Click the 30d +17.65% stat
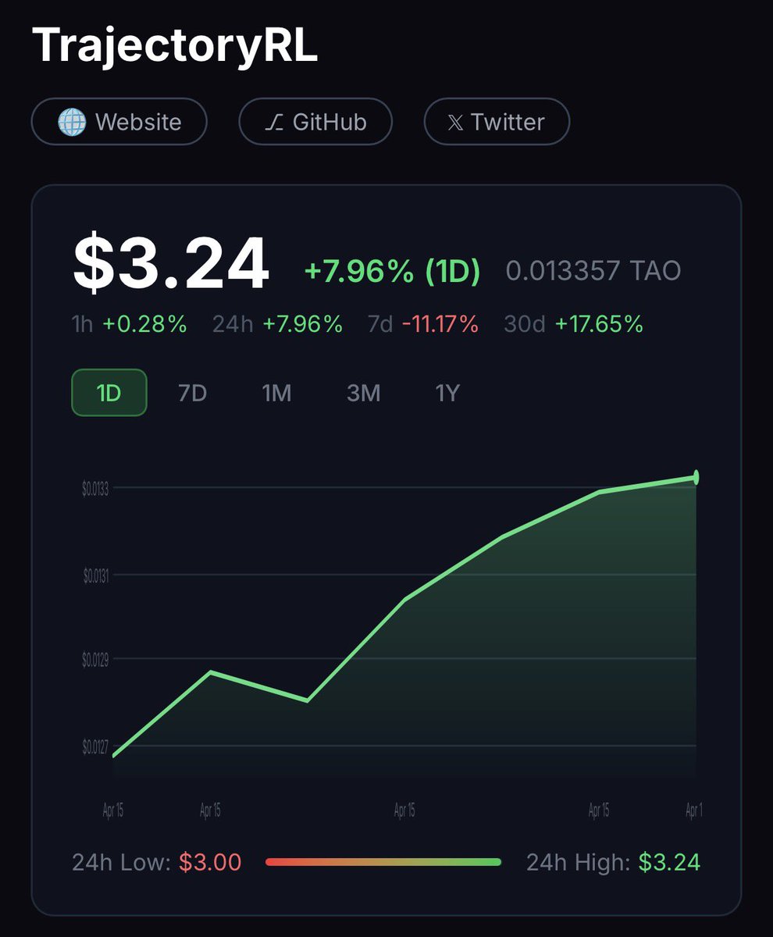 pyautogui.click(x=574, y=324)
